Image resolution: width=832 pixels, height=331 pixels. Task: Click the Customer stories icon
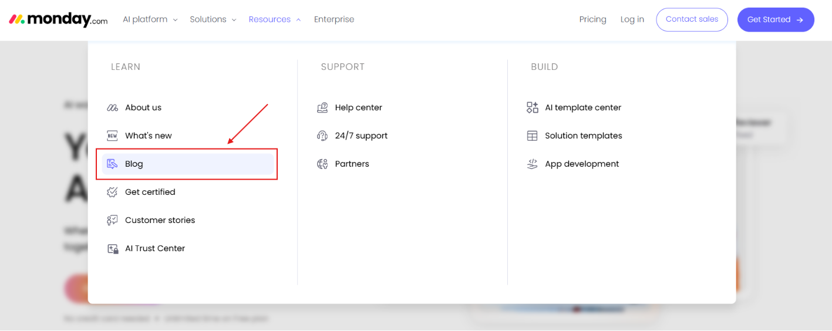point(112,220)
